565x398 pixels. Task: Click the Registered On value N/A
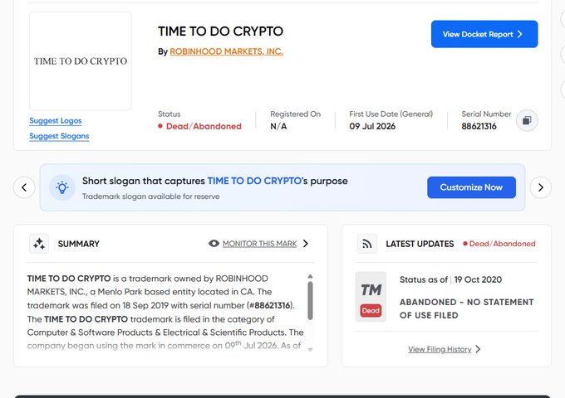278,126
